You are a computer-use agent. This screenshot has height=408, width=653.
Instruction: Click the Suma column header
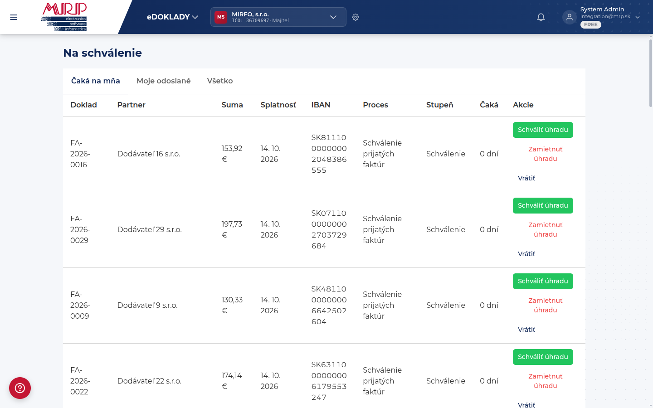point(232,105)
